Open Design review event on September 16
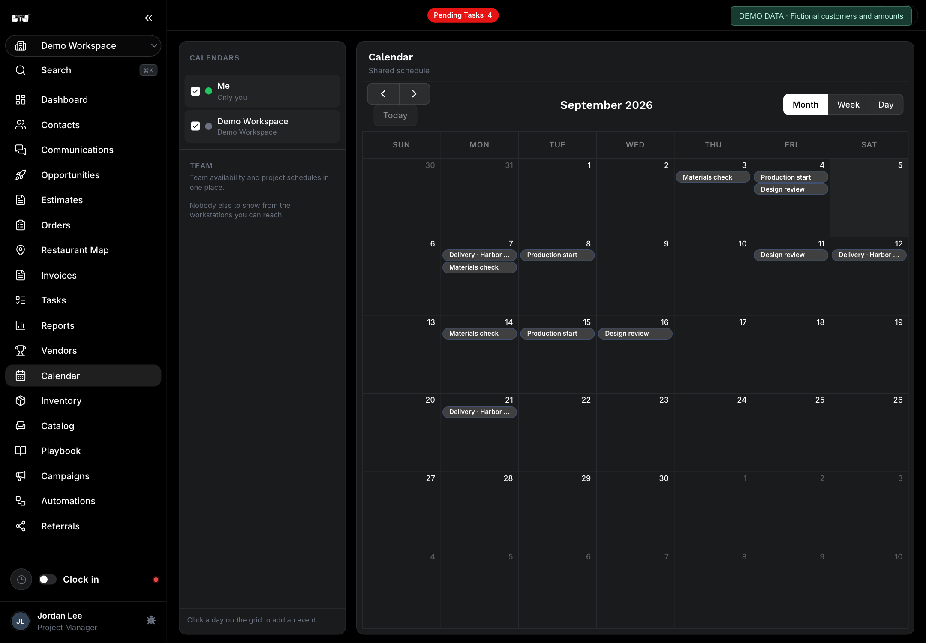Viewport: 926px width, 643px height. coord(635,334)
